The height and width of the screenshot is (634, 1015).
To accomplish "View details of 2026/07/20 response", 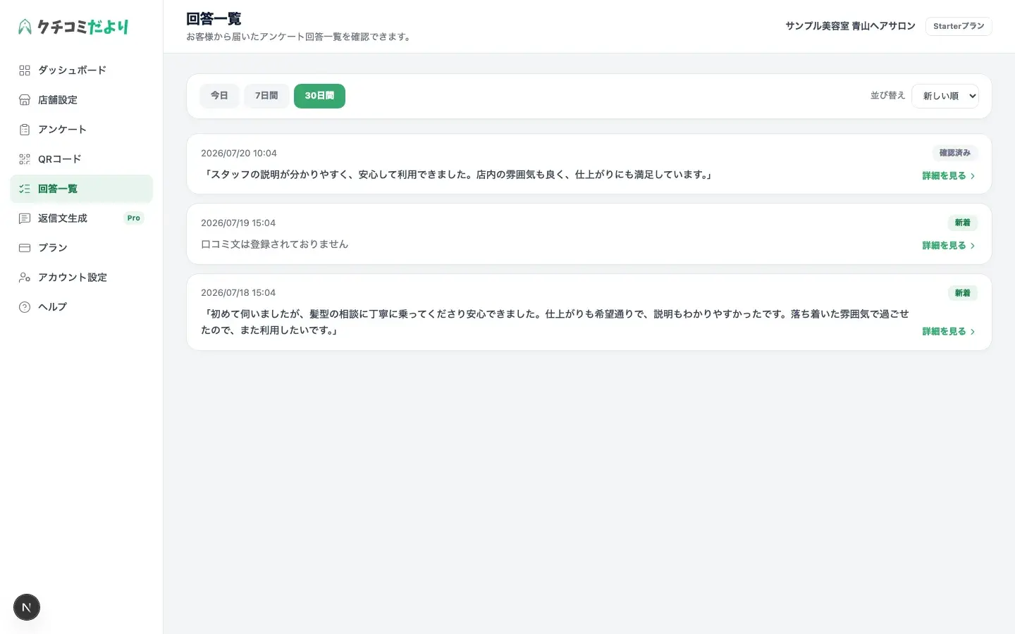I will tap(949, 176).
